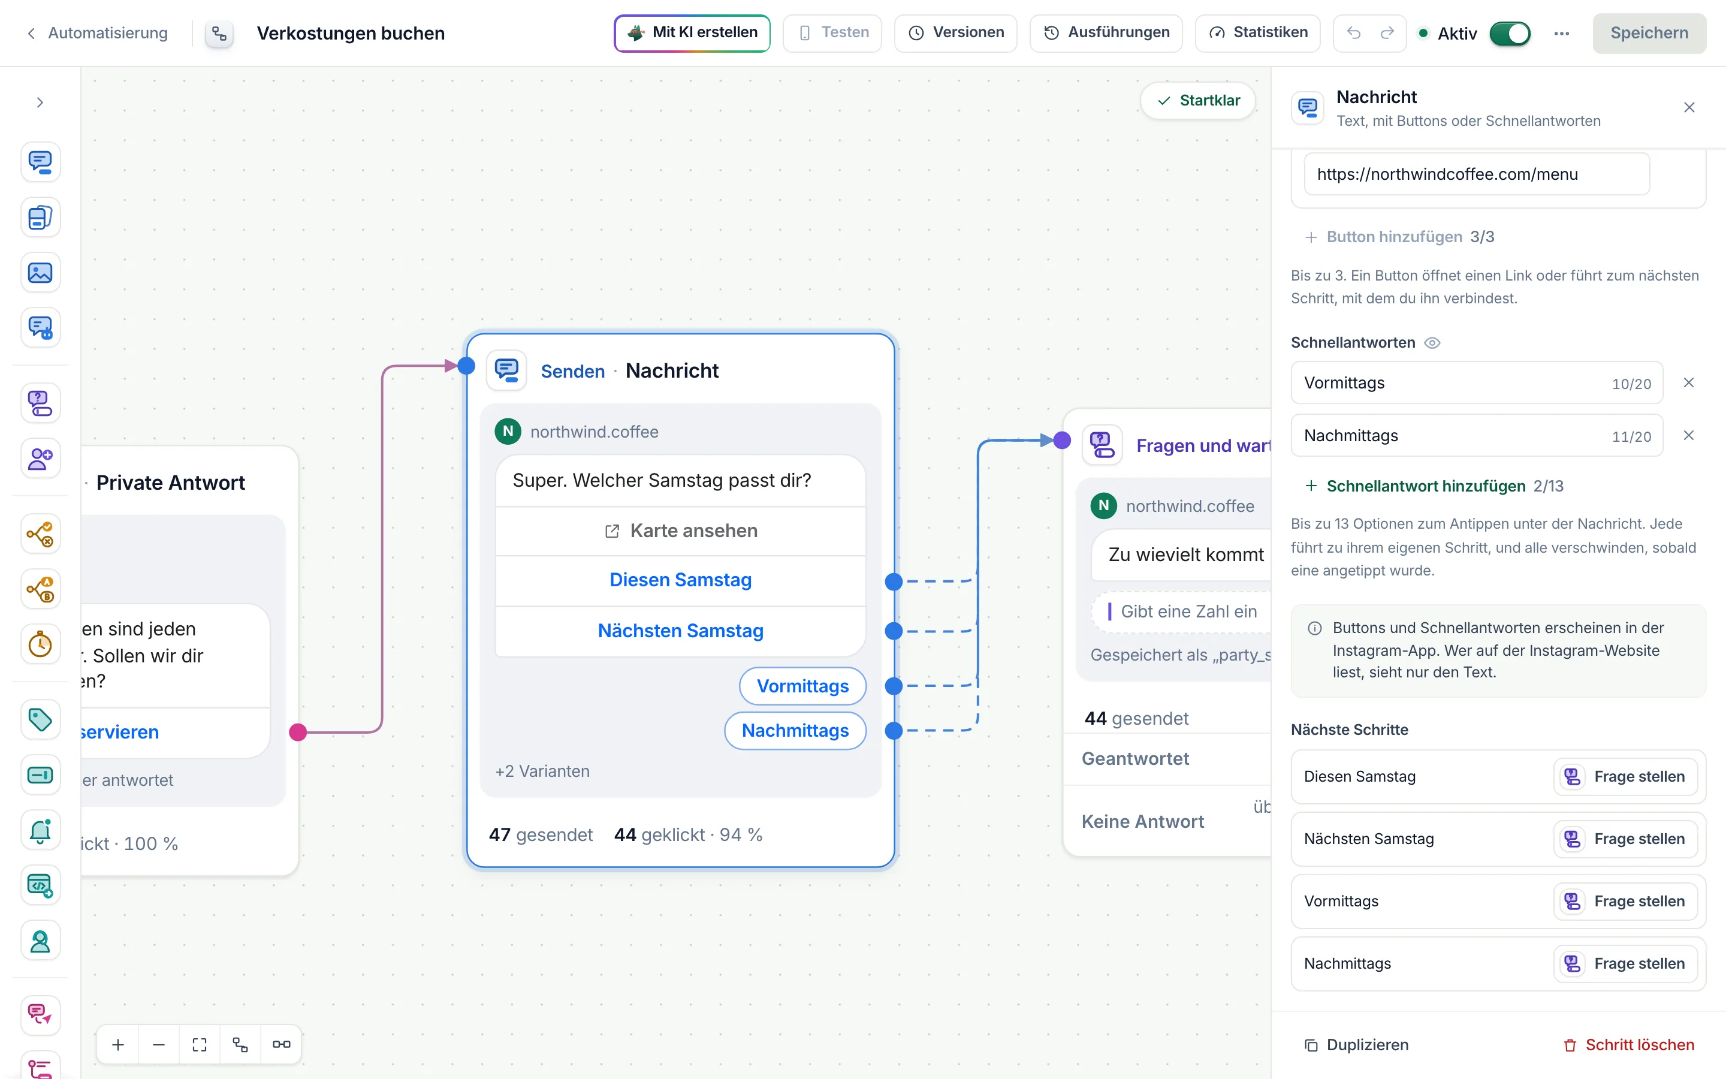This screenshot has height=1079, width=1726.
Task: Select the image step icon in sidebar
Action: [x=40, y=273]
